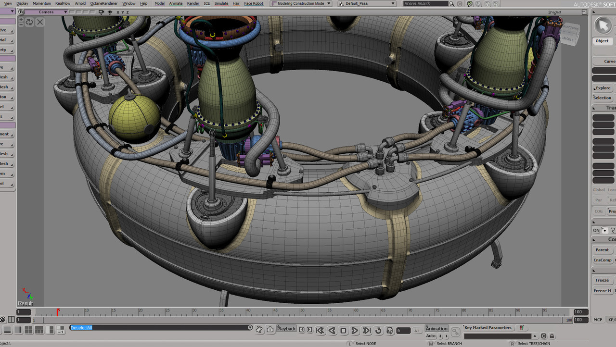Toggle the viewport B letter button
Viewport: 616px width, 347px height.
pyautogui.click(x=21, y=12)
